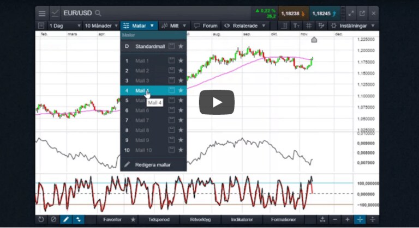Open the Formationer tab
The height and width of the screenshot is (228, 419).
coord(283,219)
